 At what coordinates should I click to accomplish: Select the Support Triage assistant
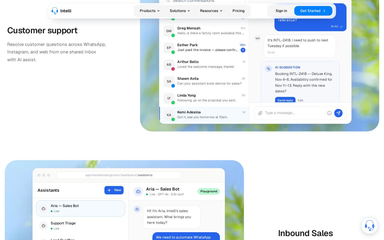pos(80,226)
